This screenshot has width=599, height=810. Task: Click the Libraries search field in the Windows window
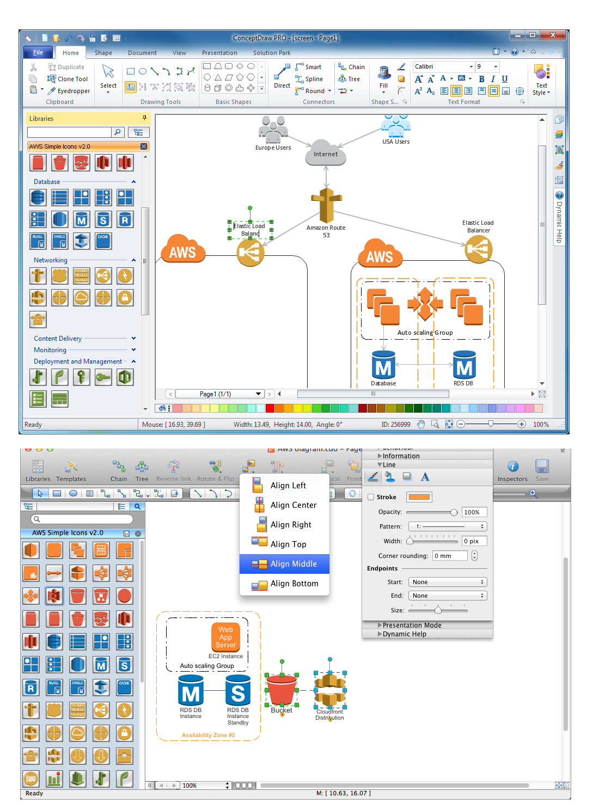click(69, 132)
